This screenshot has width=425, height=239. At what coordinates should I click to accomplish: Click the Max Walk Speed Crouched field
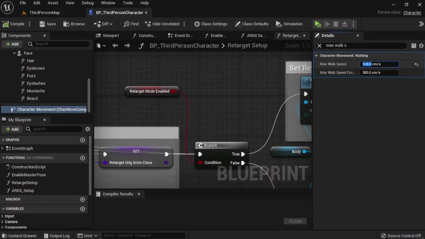click(x=379, y=72)
